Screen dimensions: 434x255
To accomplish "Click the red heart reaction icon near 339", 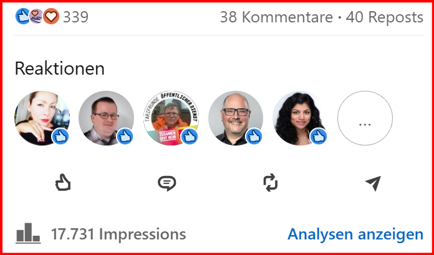I will [x=51, y=16].
